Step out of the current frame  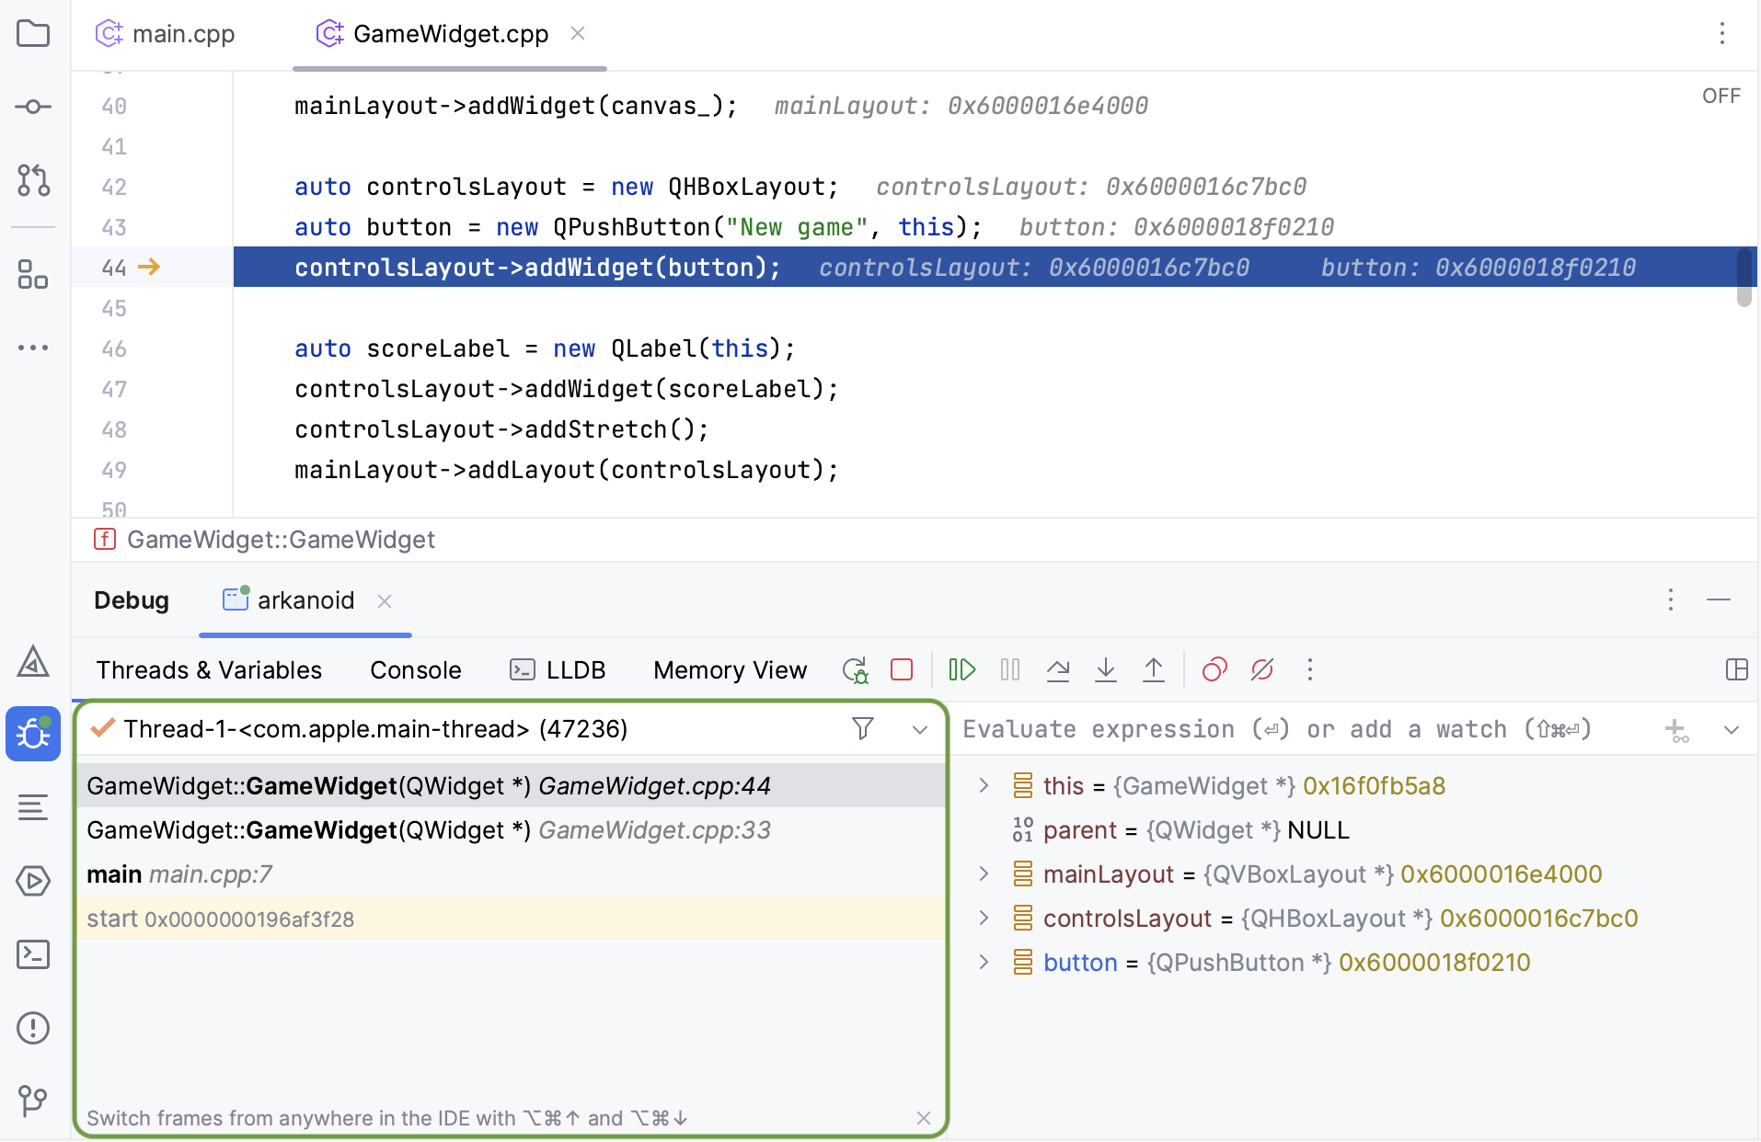[1154, 669]
